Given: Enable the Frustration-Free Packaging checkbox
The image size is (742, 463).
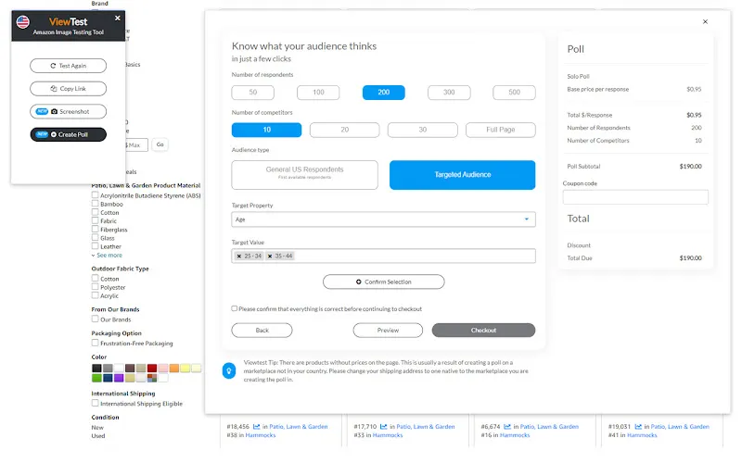Looking at the screenshot, I should click(x=96, y=344).
